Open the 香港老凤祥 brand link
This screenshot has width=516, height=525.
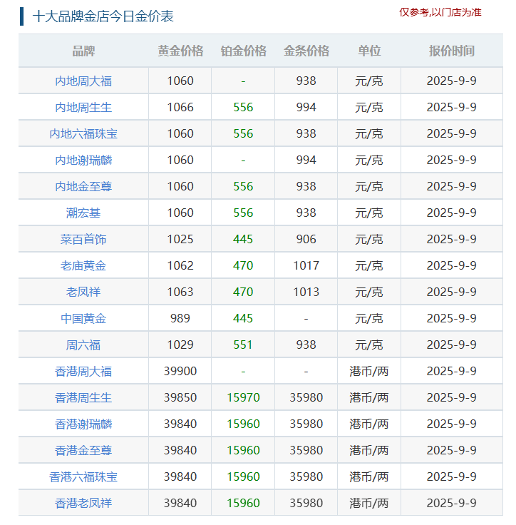click(x=83, y=504)
